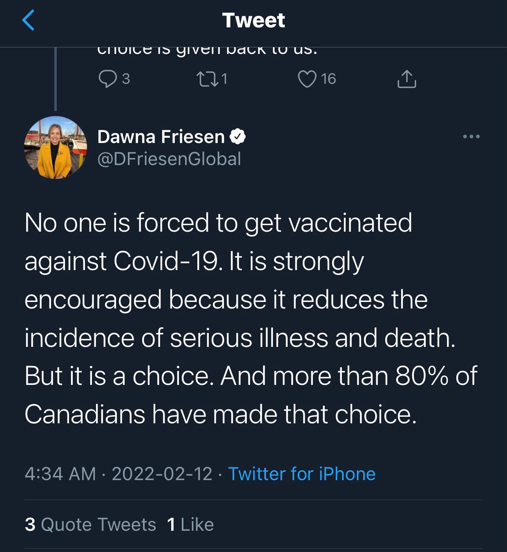Show who liked via 1 Like
This screenshot has width=507, height=552.
click(x=190, y=525)
